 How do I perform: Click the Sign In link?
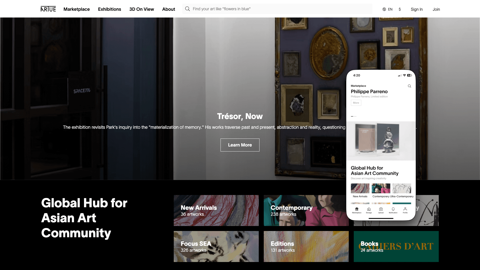coord(417,9)
